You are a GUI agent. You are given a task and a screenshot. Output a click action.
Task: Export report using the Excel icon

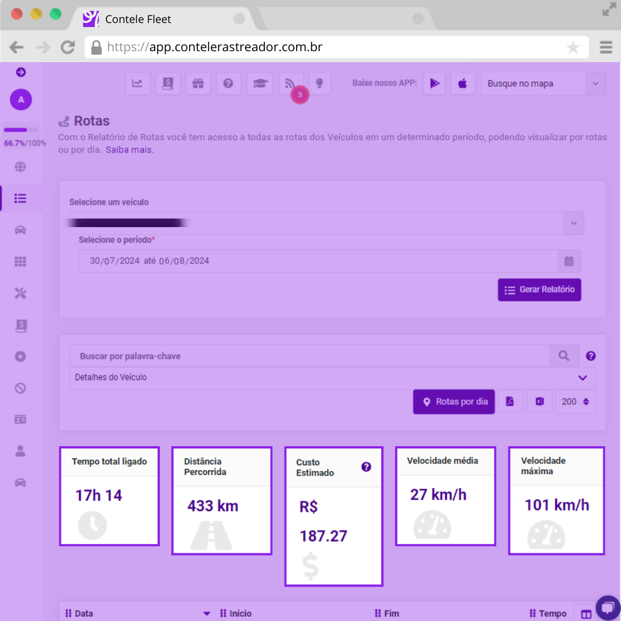pos(539,402)
